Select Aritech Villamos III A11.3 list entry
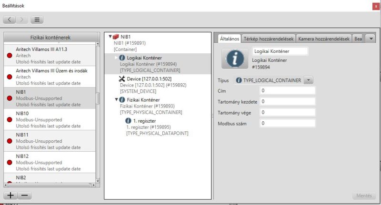Image resolution: width=381 pixels, height=205 pixels. pyautogui.click(x=50, y=55)
